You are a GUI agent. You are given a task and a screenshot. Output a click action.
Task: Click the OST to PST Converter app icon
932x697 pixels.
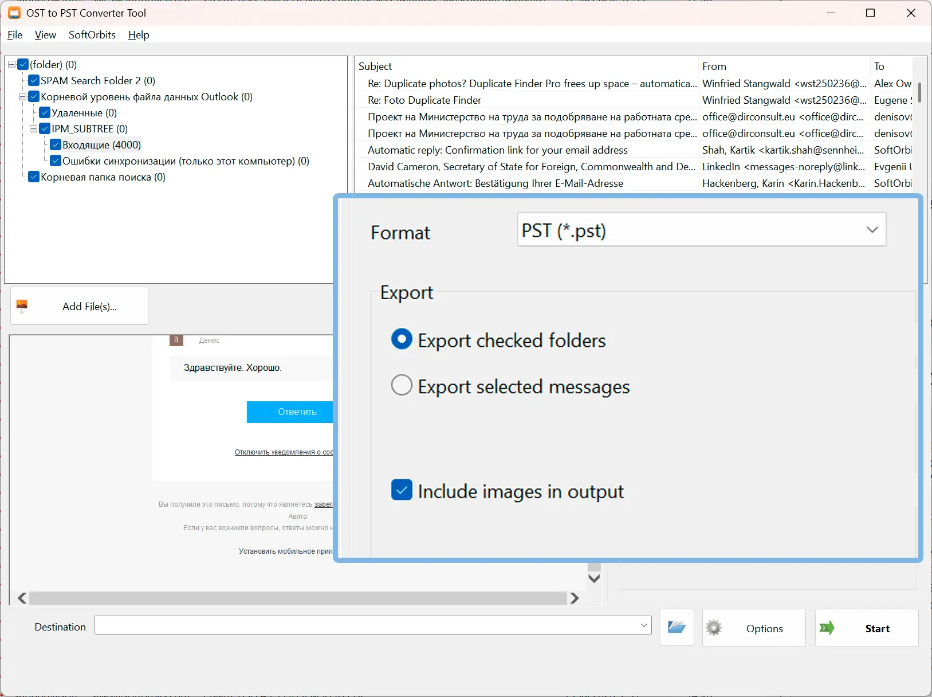pos(14,13)
